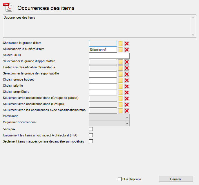Open folder picker for Sélectionnez le numéro d'item
Viewport: 199px width, 185px height.
coord(120,50)
